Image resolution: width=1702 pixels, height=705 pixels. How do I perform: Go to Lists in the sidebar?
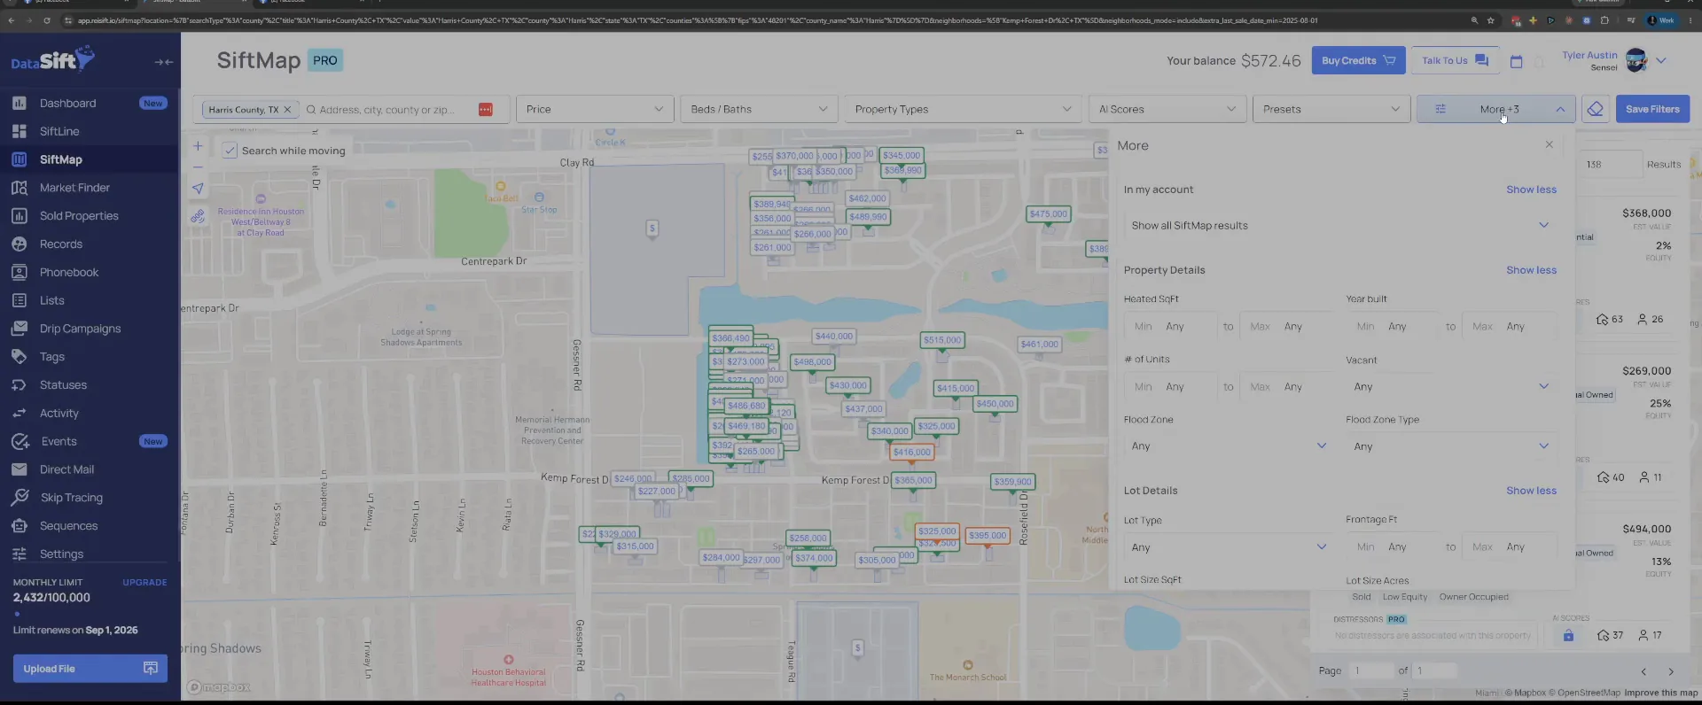[x=52, y=300]
